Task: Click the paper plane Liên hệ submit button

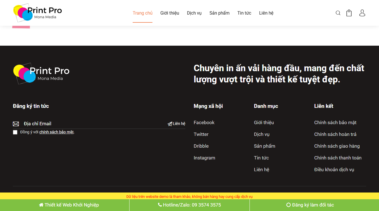Action: coord(176,124)
